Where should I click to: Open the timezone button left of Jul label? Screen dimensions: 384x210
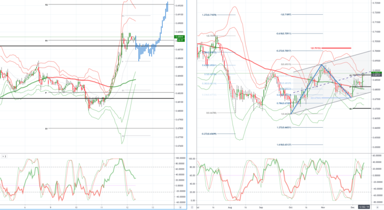click(x=192, y=207)
